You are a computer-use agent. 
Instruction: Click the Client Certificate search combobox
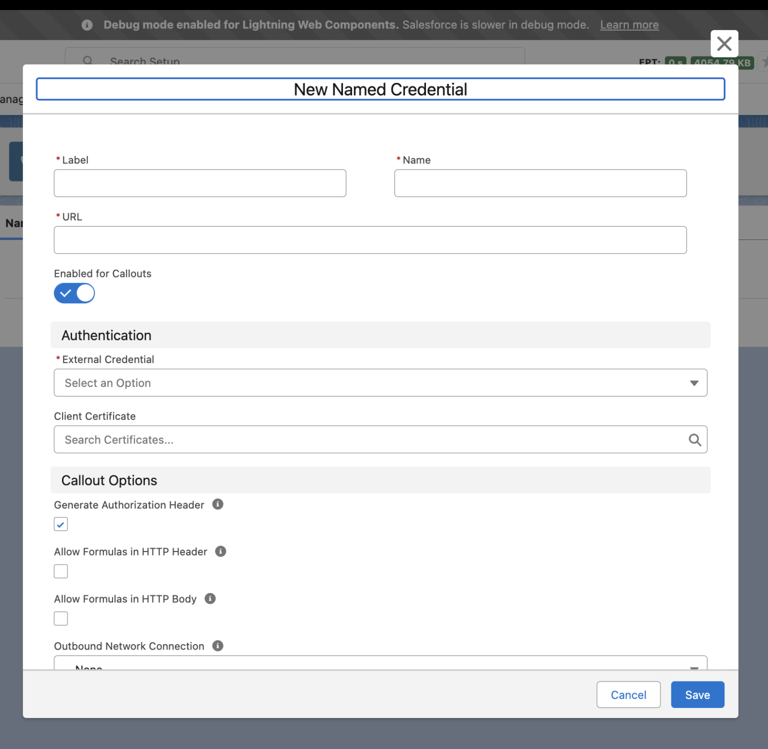[380, 439]
